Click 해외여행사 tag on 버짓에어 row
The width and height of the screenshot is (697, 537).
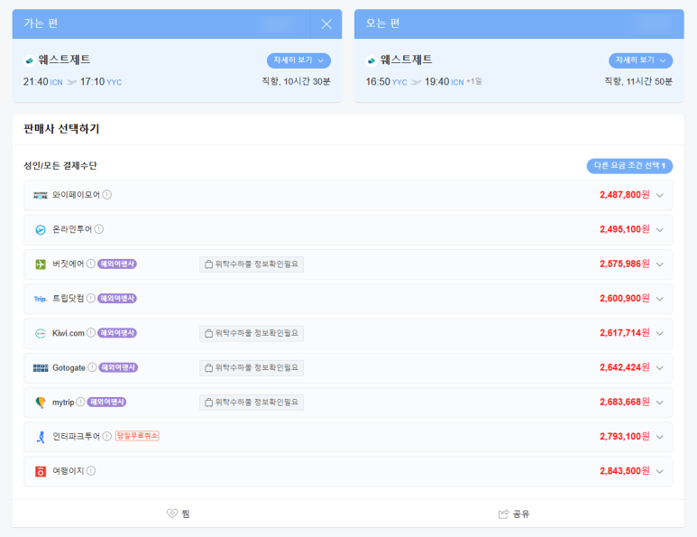[x=117, y=264]
